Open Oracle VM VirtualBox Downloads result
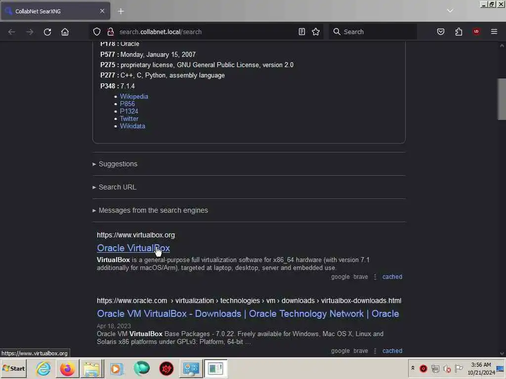Screen dimensions: 506x379 248,314
